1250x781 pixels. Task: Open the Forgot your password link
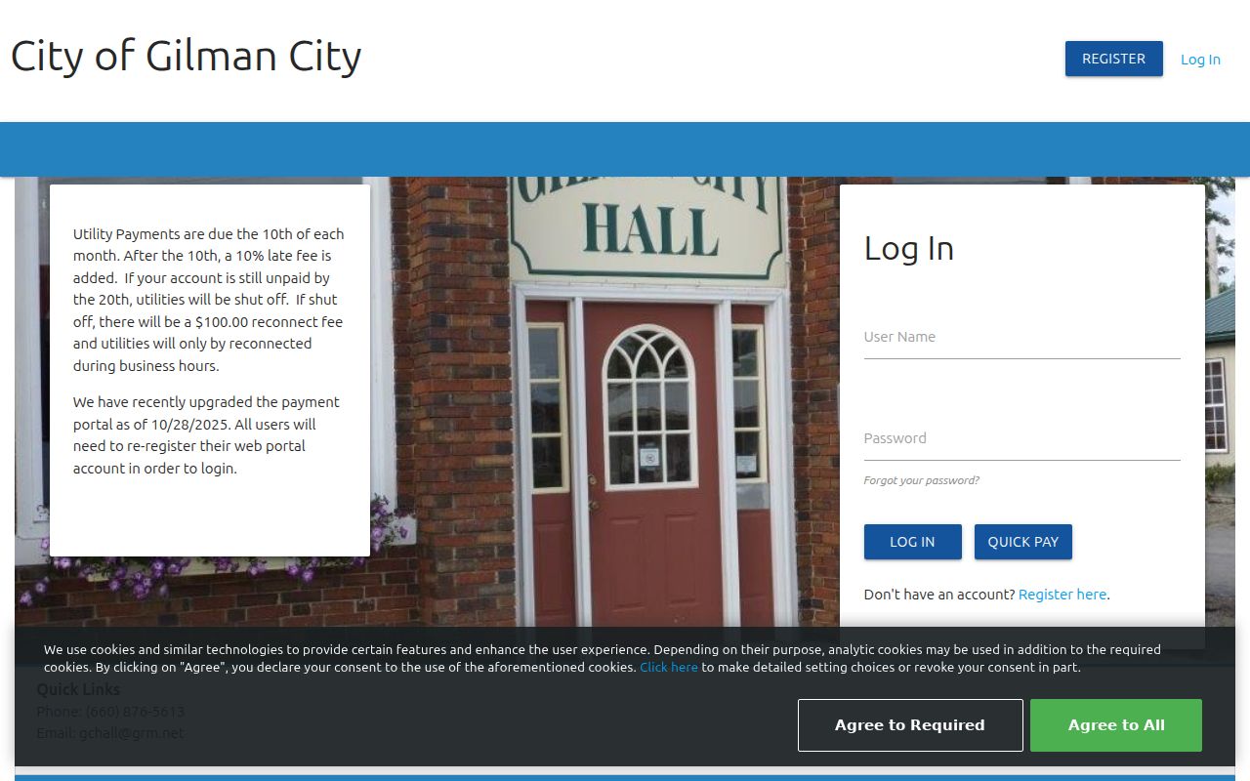point(921,480)
